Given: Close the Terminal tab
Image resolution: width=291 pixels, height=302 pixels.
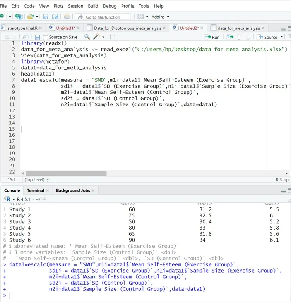Looking at the screenshot, I should (x=47, y=190).
